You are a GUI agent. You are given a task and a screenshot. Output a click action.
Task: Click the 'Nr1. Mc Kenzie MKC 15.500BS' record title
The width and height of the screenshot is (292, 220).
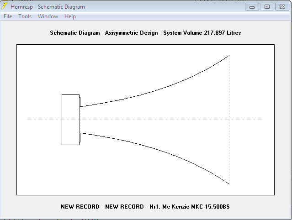pos(190,207)
